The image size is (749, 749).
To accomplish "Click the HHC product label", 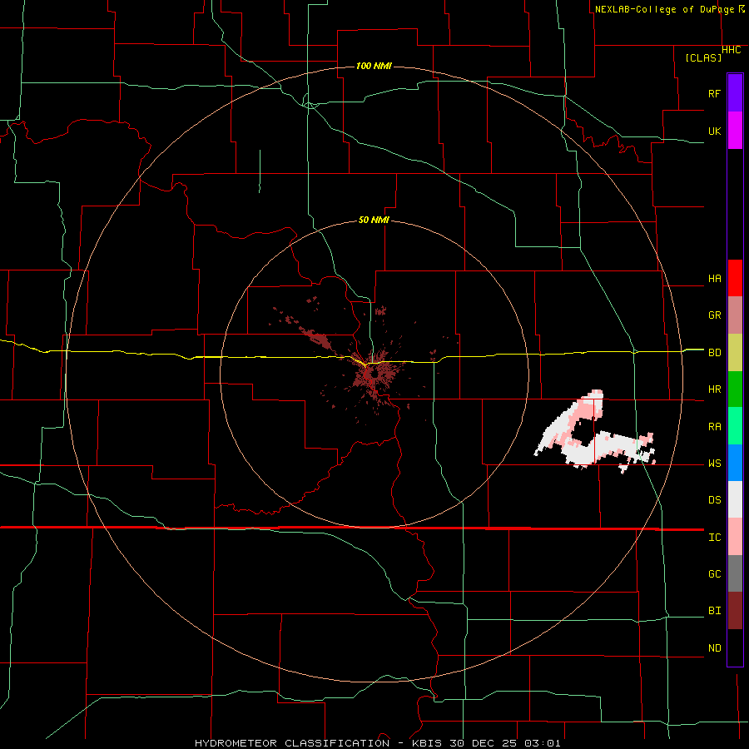I will [x=731, y=50].
